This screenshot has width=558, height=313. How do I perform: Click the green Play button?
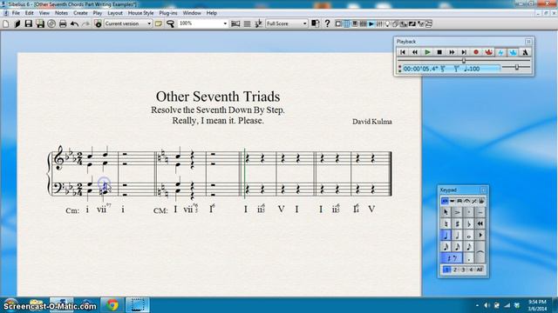click(x=427, y=52)
